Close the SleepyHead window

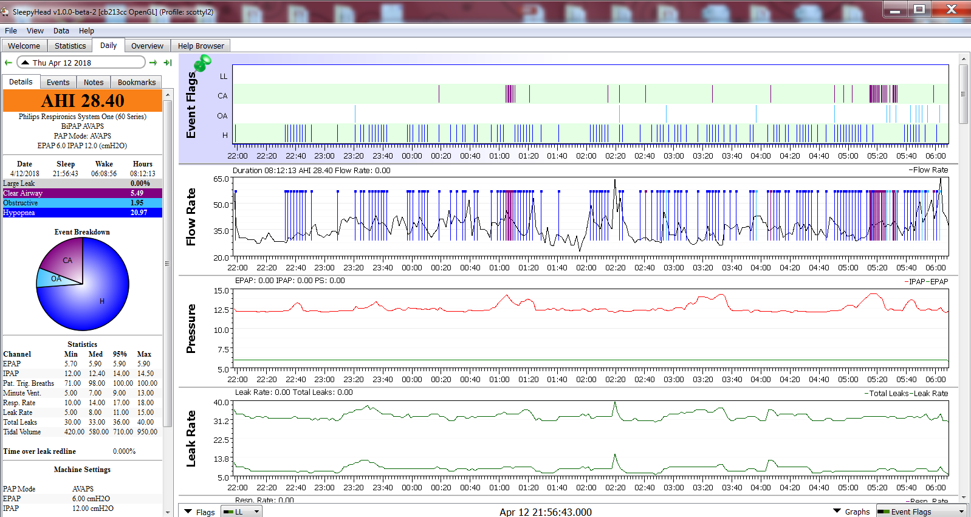point(951,9)
